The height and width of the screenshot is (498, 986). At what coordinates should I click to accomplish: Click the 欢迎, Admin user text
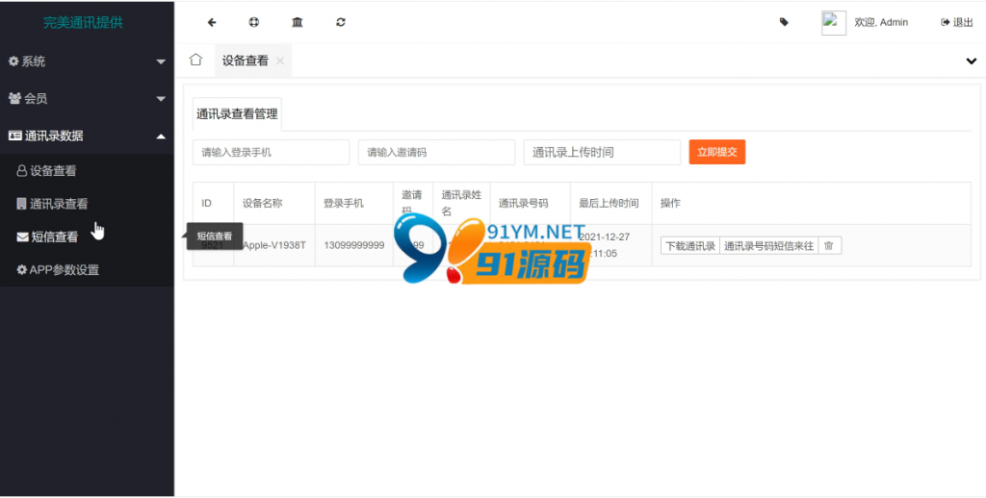click(x=881, y=22)
